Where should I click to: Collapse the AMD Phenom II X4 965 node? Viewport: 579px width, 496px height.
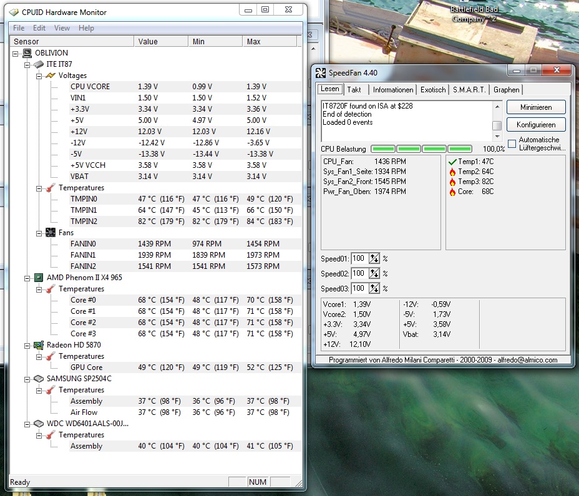27,278
